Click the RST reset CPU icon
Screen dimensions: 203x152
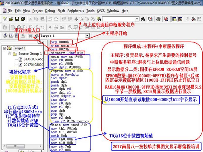[x=5, y=27]
